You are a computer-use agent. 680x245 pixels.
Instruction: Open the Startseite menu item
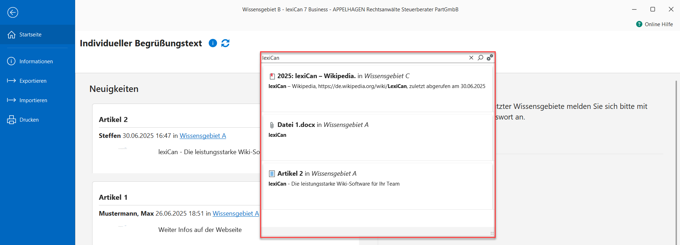pyautogui.click(x=30, y=35)
